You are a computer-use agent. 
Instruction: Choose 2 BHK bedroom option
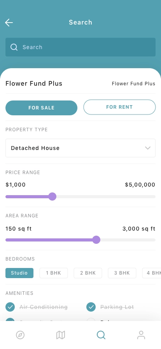tap(88, 273)
